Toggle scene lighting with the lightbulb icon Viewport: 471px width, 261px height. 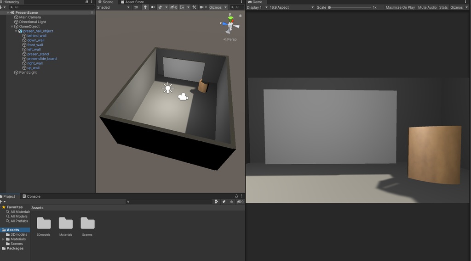[145, 7]
